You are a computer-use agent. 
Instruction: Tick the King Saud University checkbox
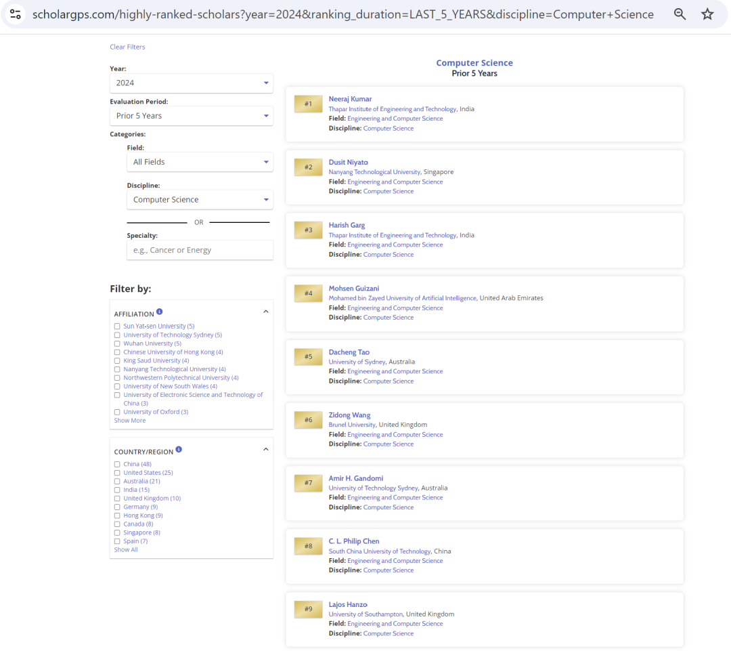tap(117, 361)
